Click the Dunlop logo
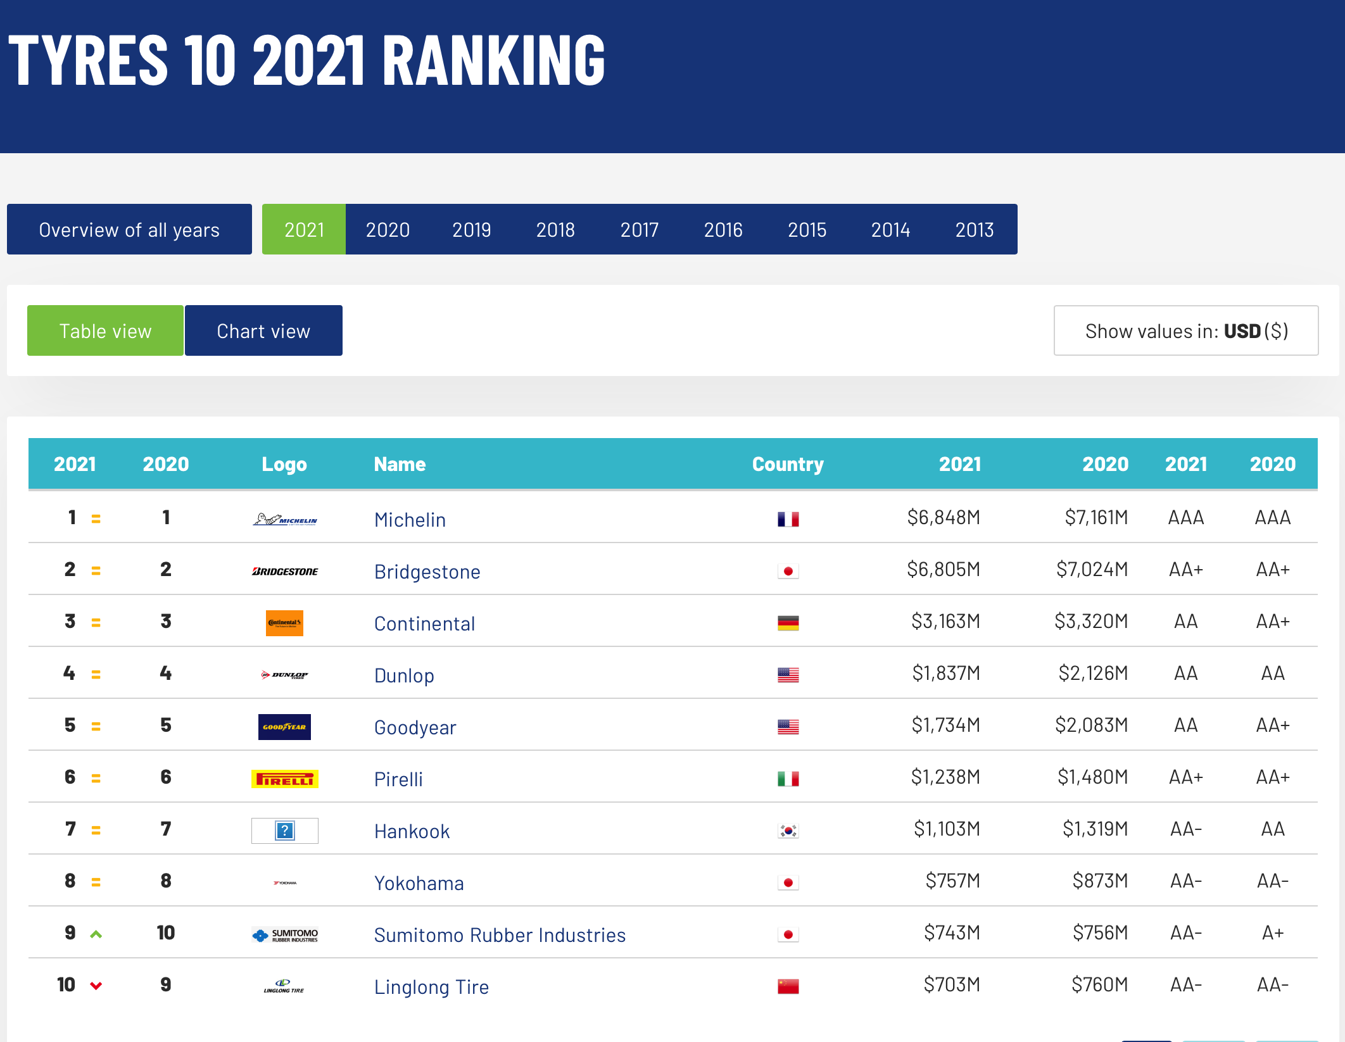Image resolution: width=1345 pixels, height=1042 pixels. 285,675
